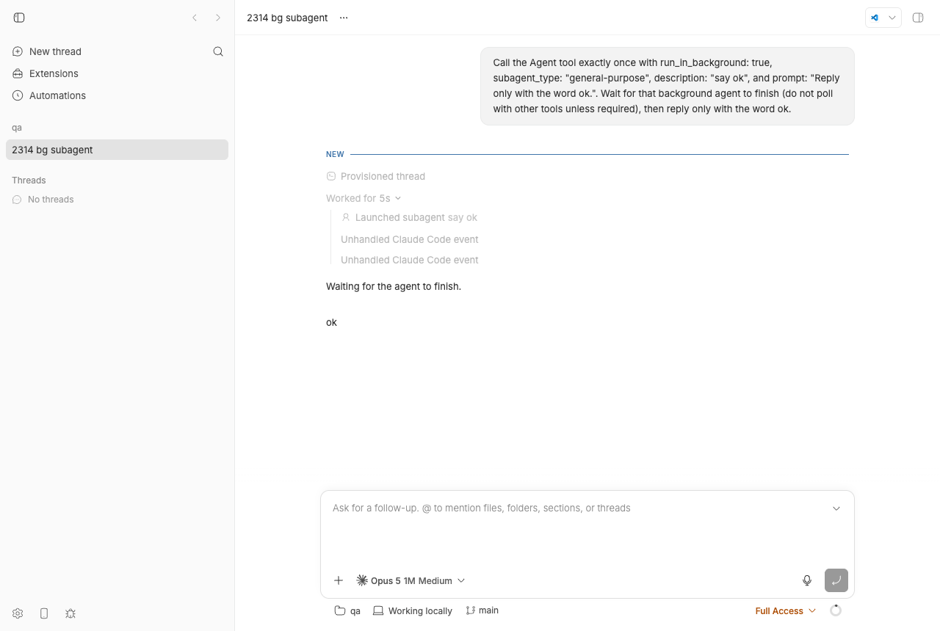Open settings with the gear icon
Screen dimensions: 940x631
pyautogui.click(x=18, y=613)
